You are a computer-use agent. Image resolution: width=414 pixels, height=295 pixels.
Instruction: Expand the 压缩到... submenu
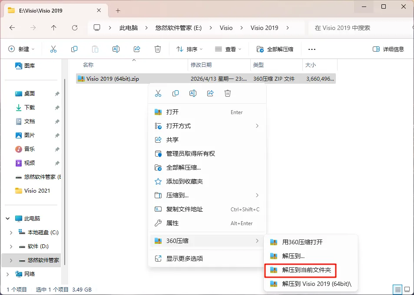click(x=207, y=195)
